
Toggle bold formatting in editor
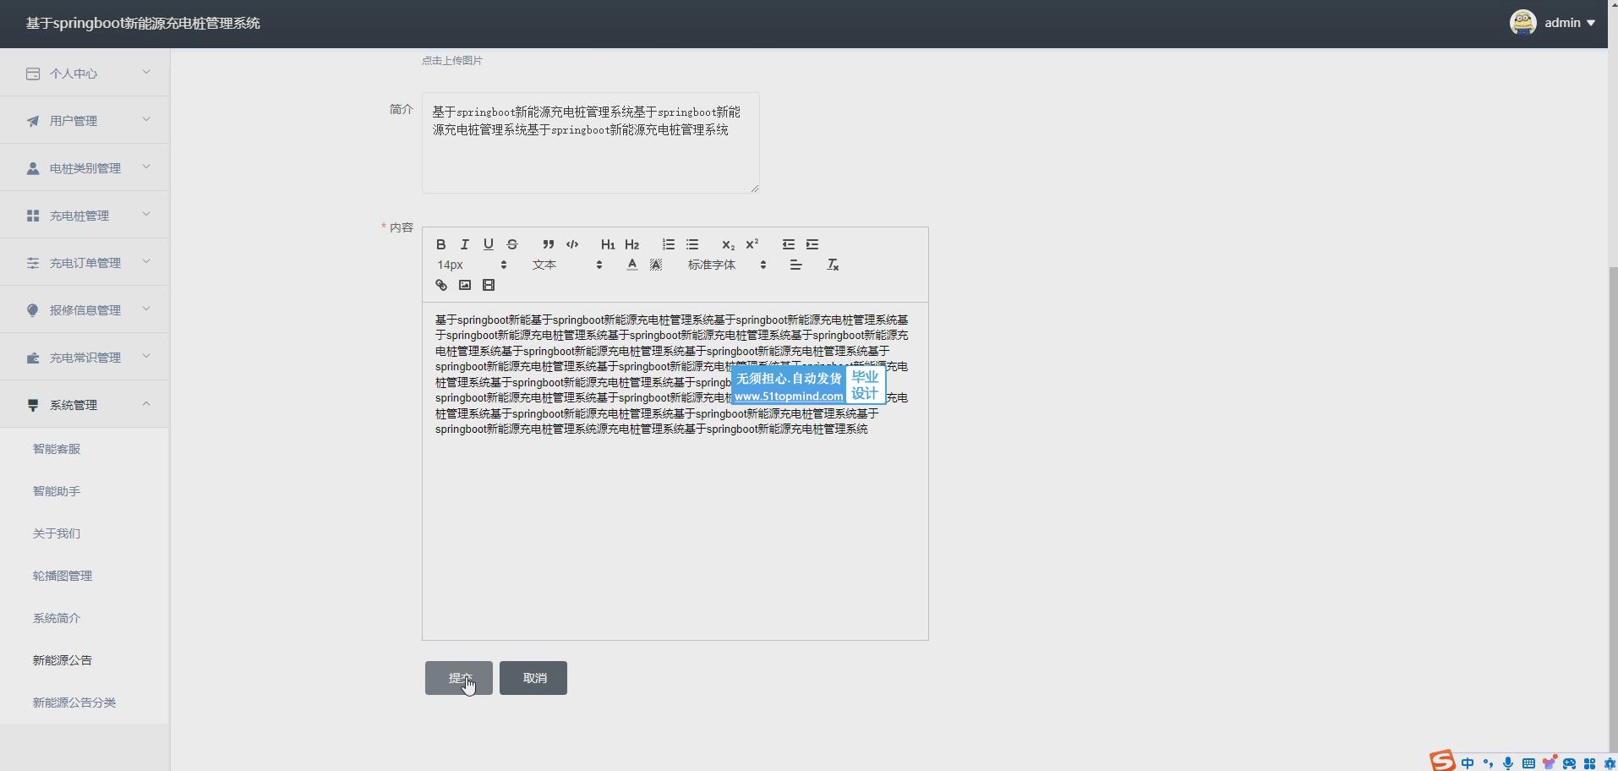[x=440, y=244]
